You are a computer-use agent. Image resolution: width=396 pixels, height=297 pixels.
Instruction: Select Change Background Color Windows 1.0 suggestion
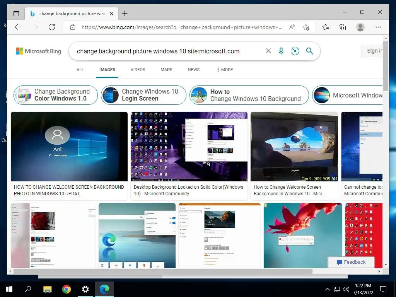tap(56, 95)
